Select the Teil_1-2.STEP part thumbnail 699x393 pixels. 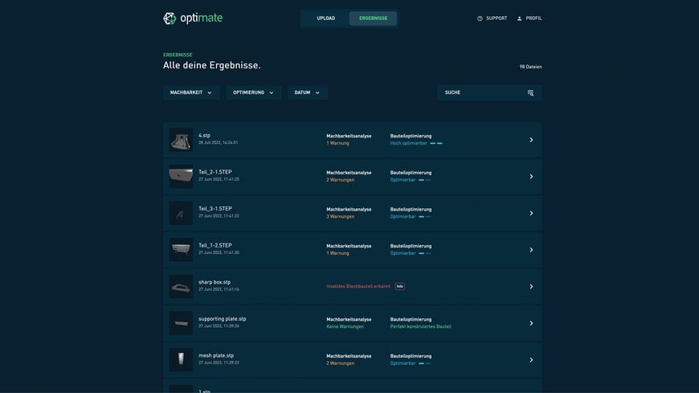(181, 250)
